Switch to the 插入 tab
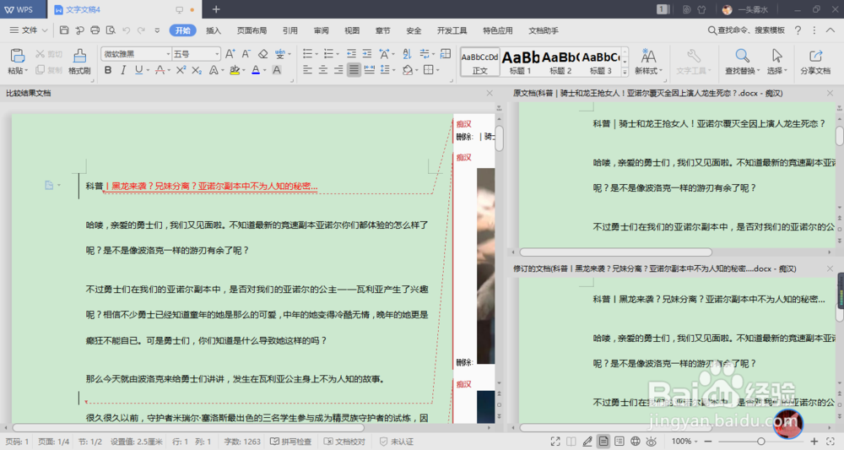Screen dimensions: 844x450 click(x=214, y=30)
